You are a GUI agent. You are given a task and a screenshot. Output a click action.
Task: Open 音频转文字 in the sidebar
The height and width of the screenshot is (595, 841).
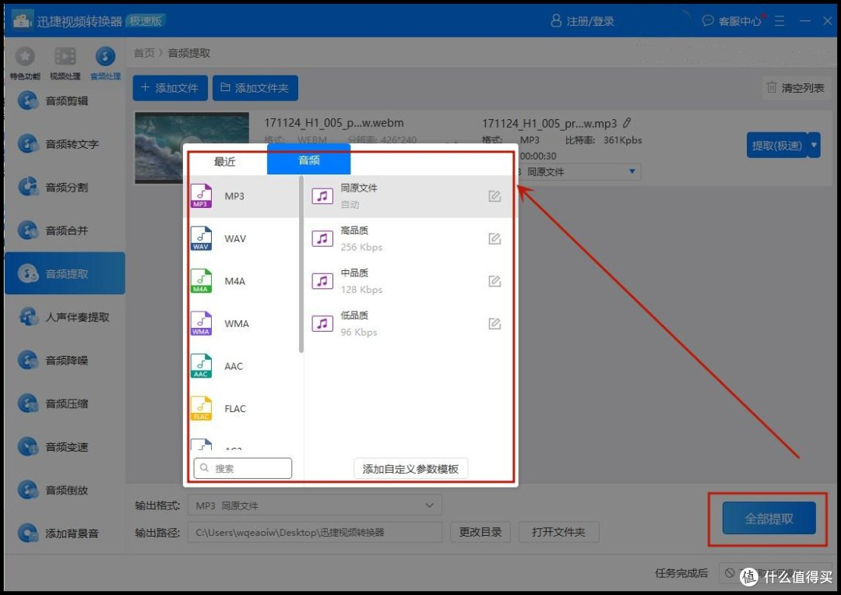pyautogui.click(x=65, y=144)
